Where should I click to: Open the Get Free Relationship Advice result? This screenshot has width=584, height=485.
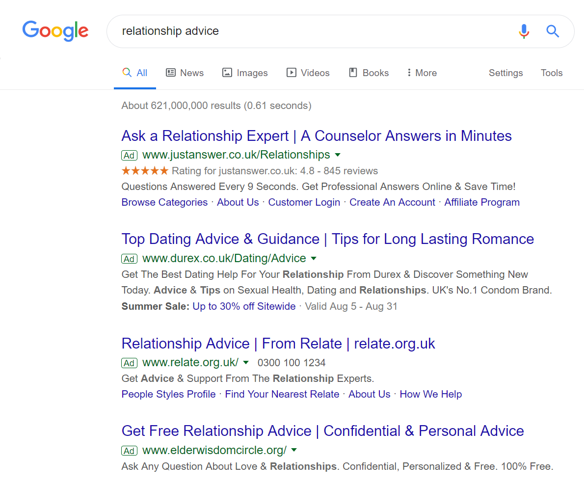tap(322, 431)
